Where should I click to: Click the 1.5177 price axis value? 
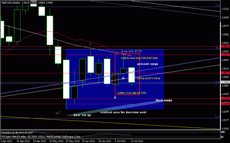tap(226, 120)
